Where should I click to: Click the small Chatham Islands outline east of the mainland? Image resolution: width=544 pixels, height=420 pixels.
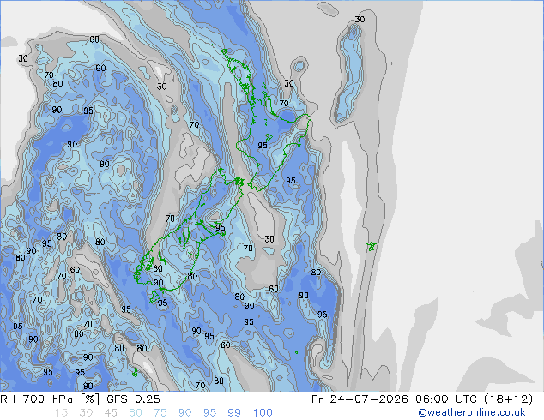point(372,246)
